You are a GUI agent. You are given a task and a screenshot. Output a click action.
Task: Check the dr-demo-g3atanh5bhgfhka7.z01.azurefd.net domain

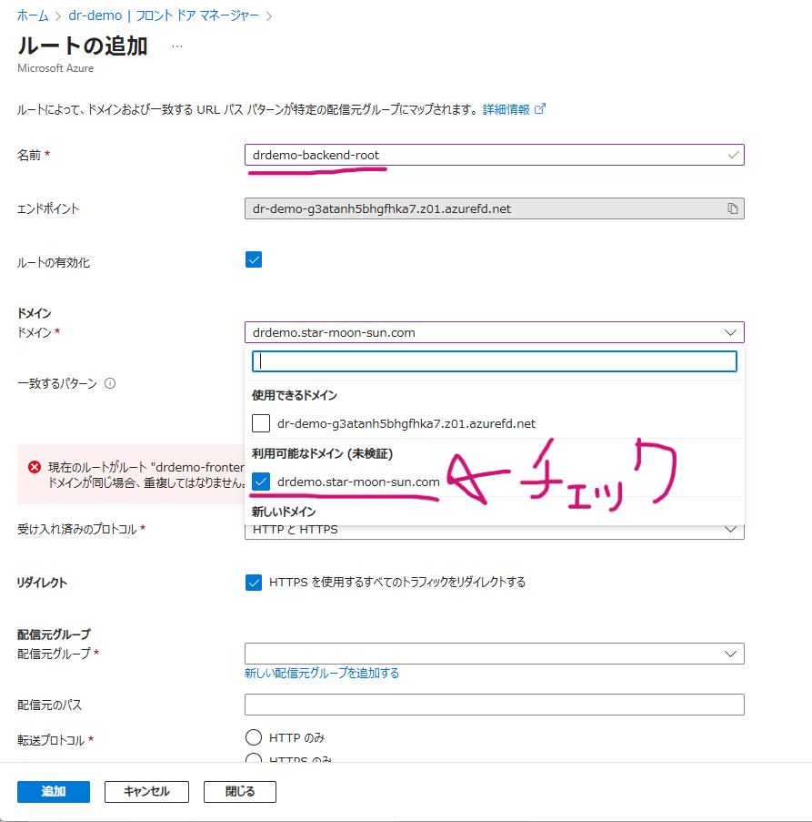[x=261, y=423]
